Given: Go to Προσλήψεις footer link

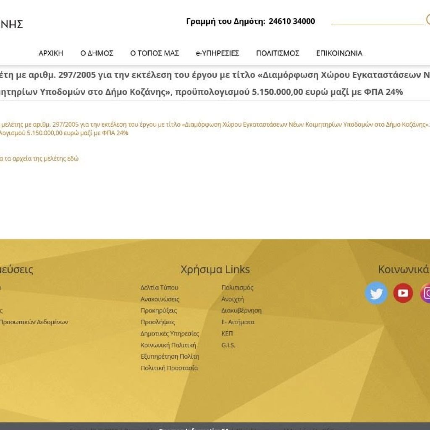Looking at the screenshot, I should tap(158, 322).
